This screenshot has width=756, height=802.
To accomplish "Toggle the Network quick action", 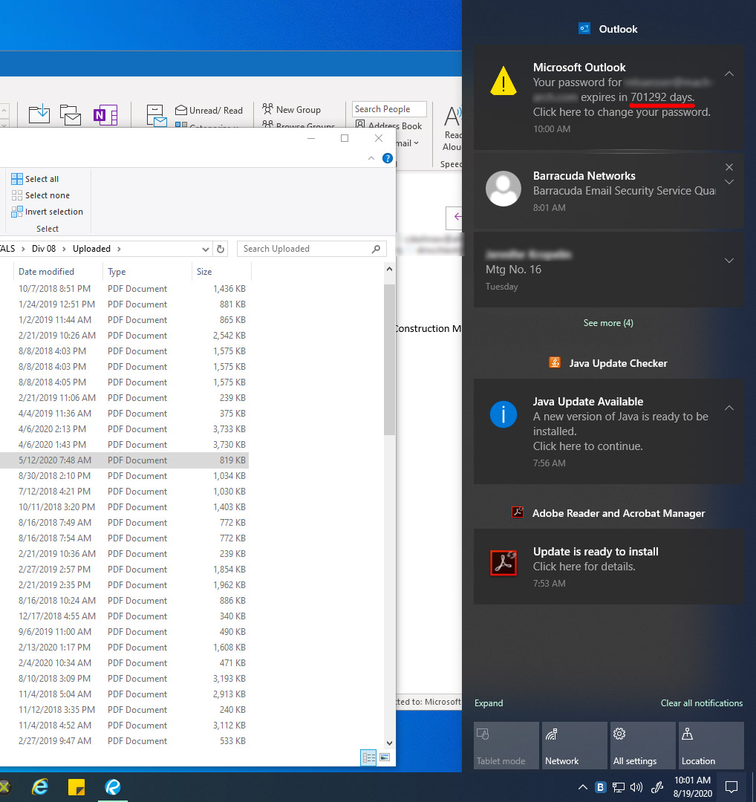I will coord(574,746).
